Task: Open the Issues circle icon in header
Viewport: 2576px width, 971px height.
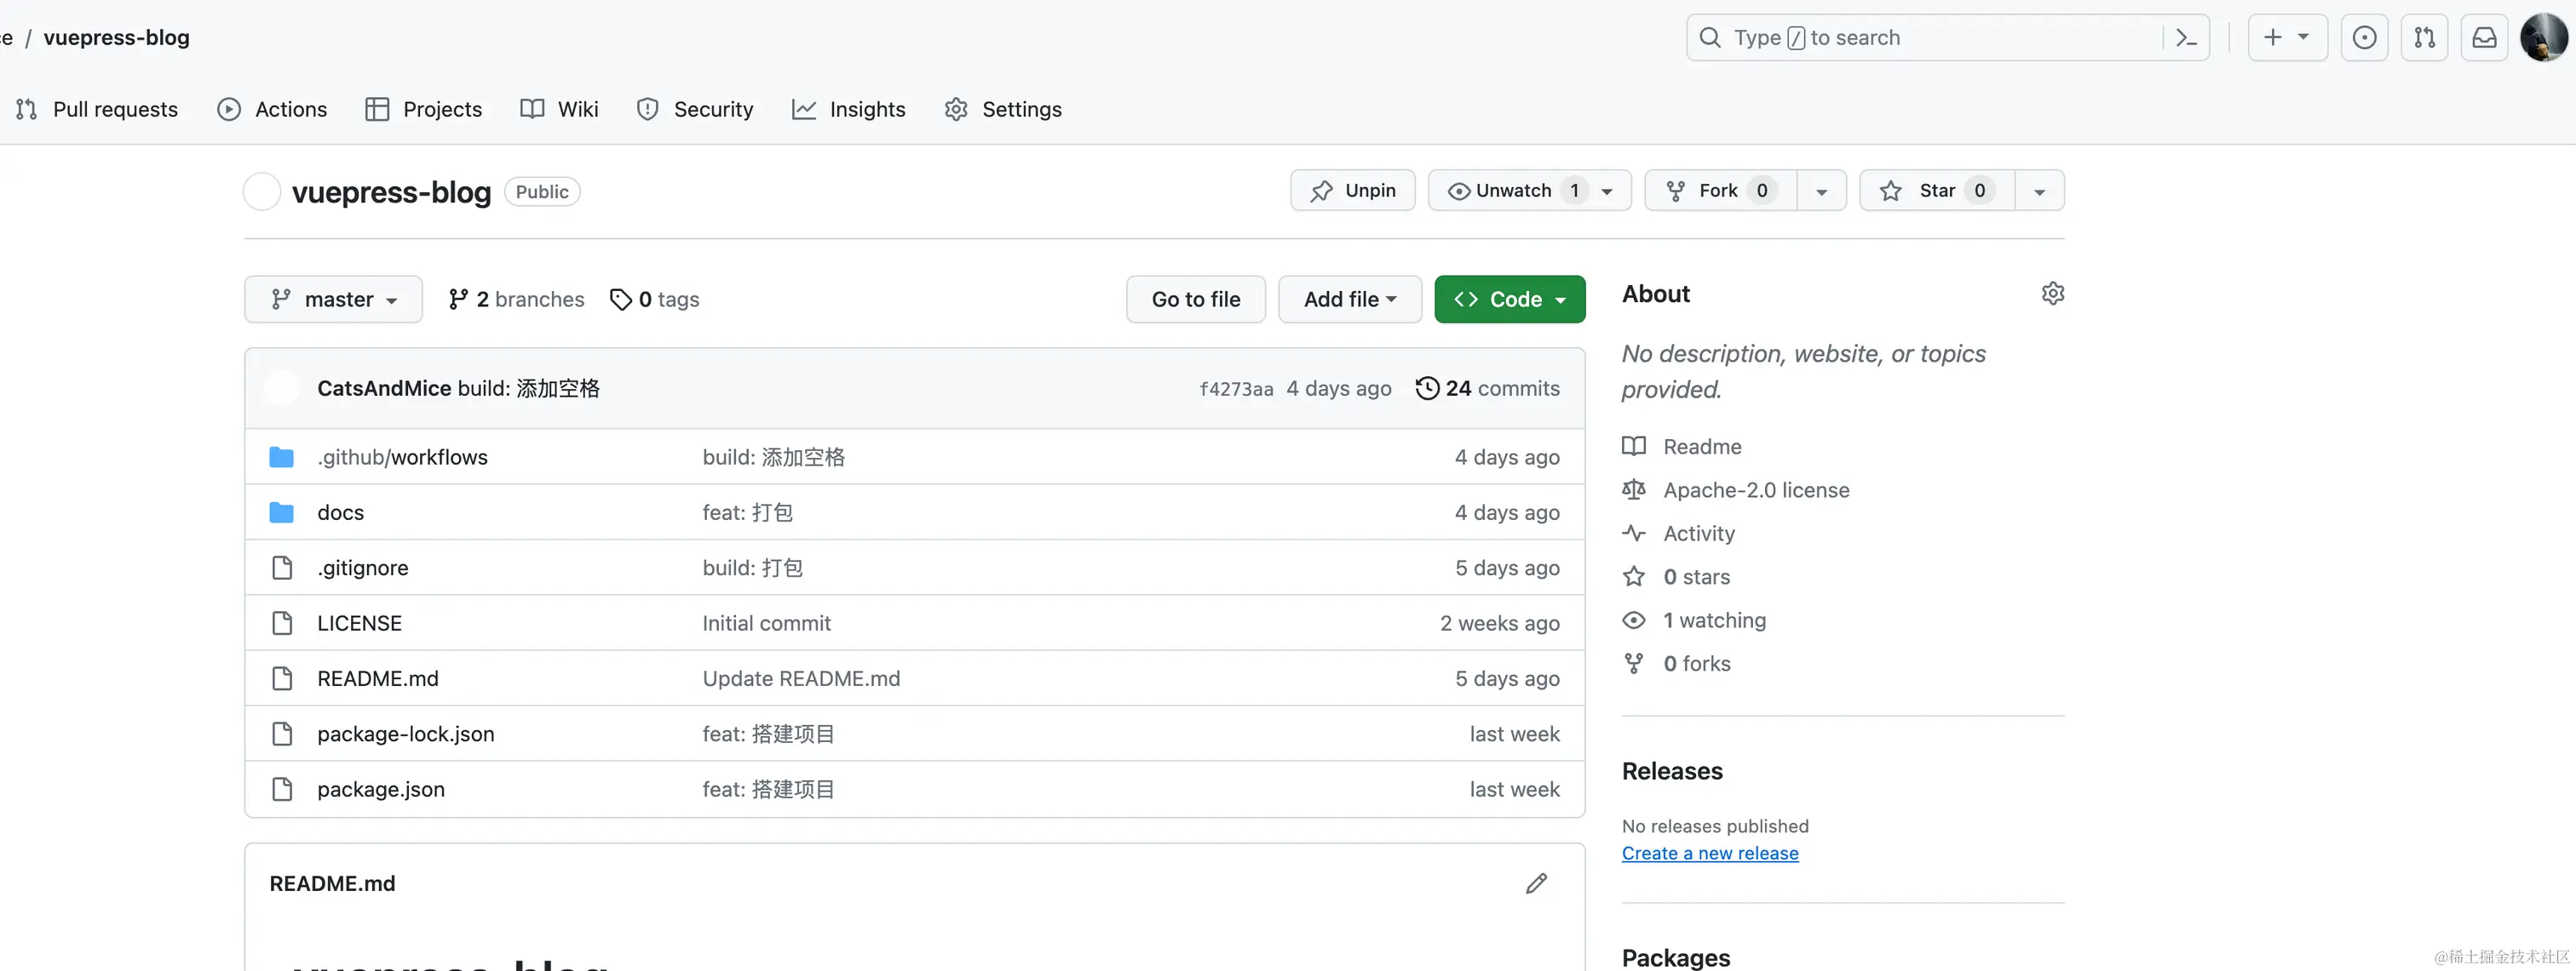Action: pyautogui.click(x=2364, y=38)
